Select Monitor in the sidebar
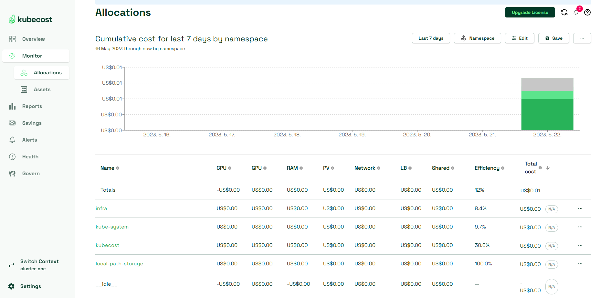 36,56
